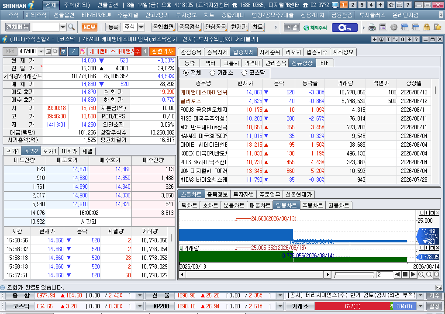
Task: Click the status bar icon at far right
Action: coord(438,287)
